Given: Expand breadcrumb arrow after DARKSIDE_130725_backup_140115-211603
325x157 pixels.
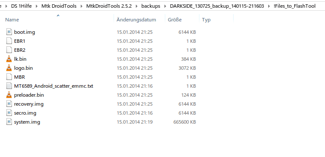Looking at the screenshot, I should click(x=269, y=6).
